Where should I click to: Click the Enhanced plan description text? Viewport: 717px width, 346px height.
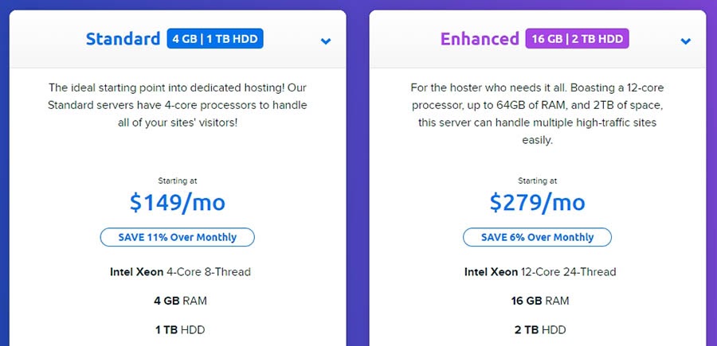coord(537,114)
